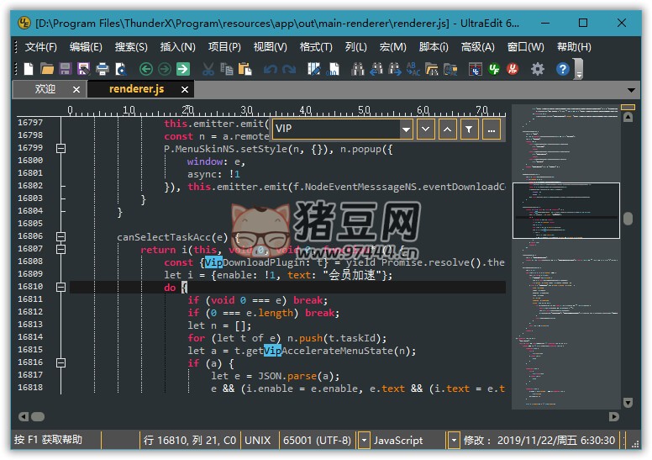The image size is (652, 460).
Task: Click inside the VIP search input field
Action: pyautogui.click(x=336, y=129)
